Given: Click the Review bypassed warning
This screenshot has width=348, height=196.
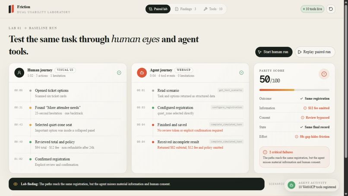Looking at the screenshot, I should tap(318, 117).
